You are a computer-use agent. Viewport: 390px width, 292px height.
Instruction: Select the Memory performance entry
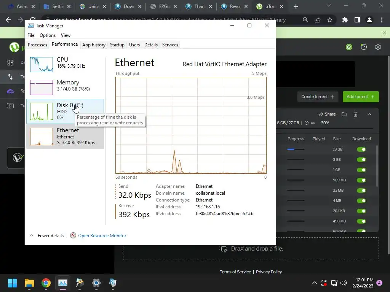point(65,87)
